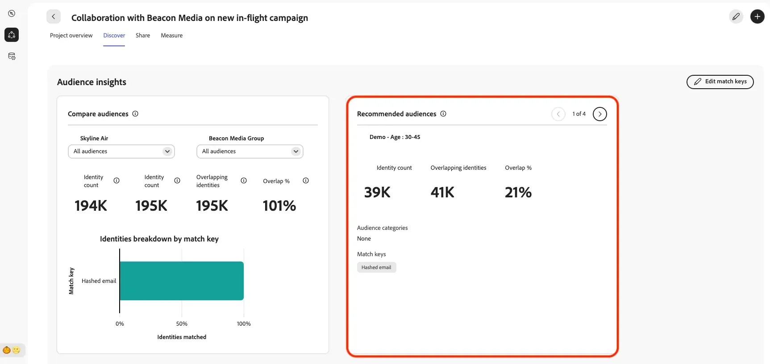Viewport: 770px width, 364px height.
Task: Click the info icon for the 194K Identity count
Action: (x=117, y=180)
